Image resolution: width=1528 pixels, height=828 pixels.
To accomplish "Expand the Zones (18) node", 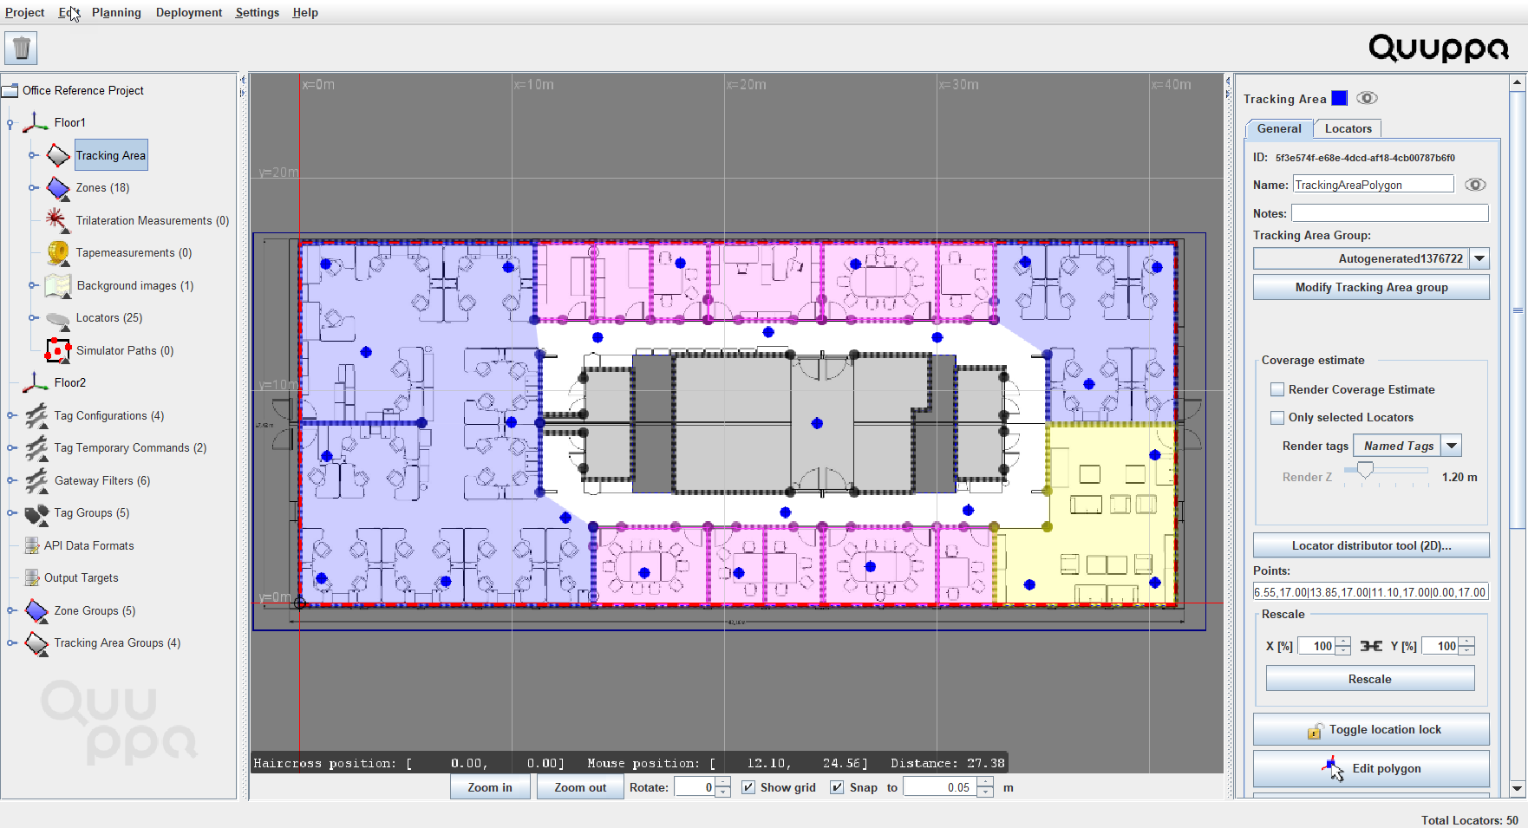I will click(33, 188).
